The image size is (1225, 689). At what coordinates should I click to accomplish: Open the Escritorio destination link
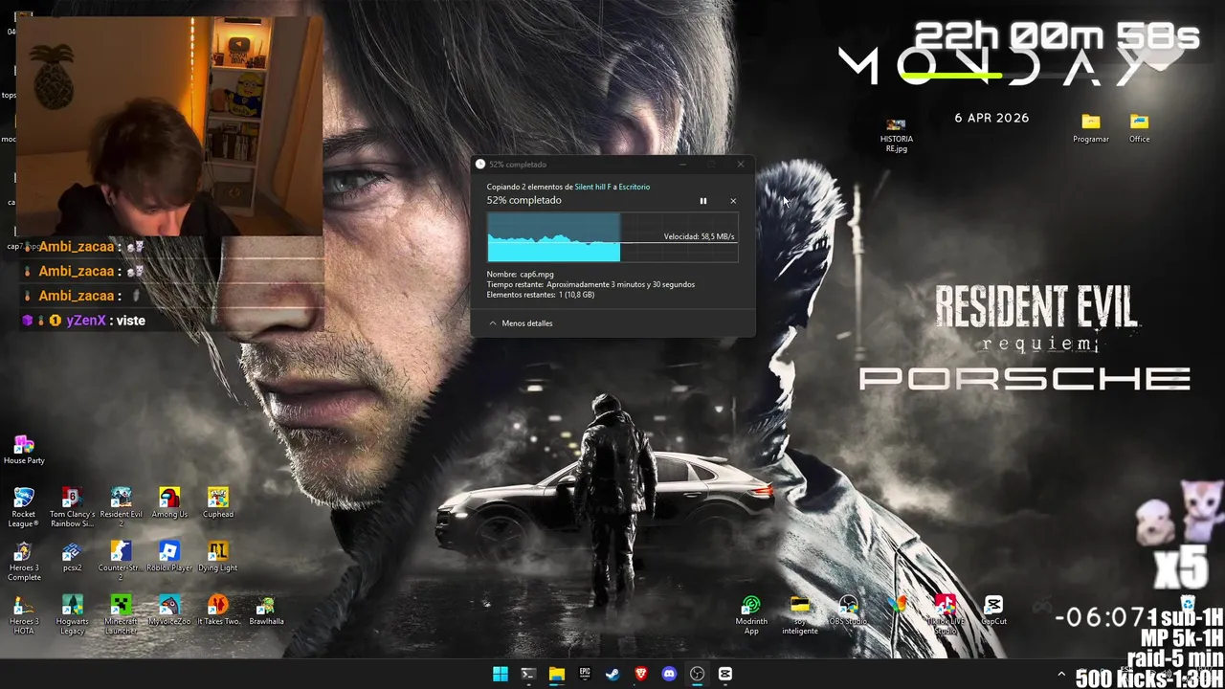[634, 187]
